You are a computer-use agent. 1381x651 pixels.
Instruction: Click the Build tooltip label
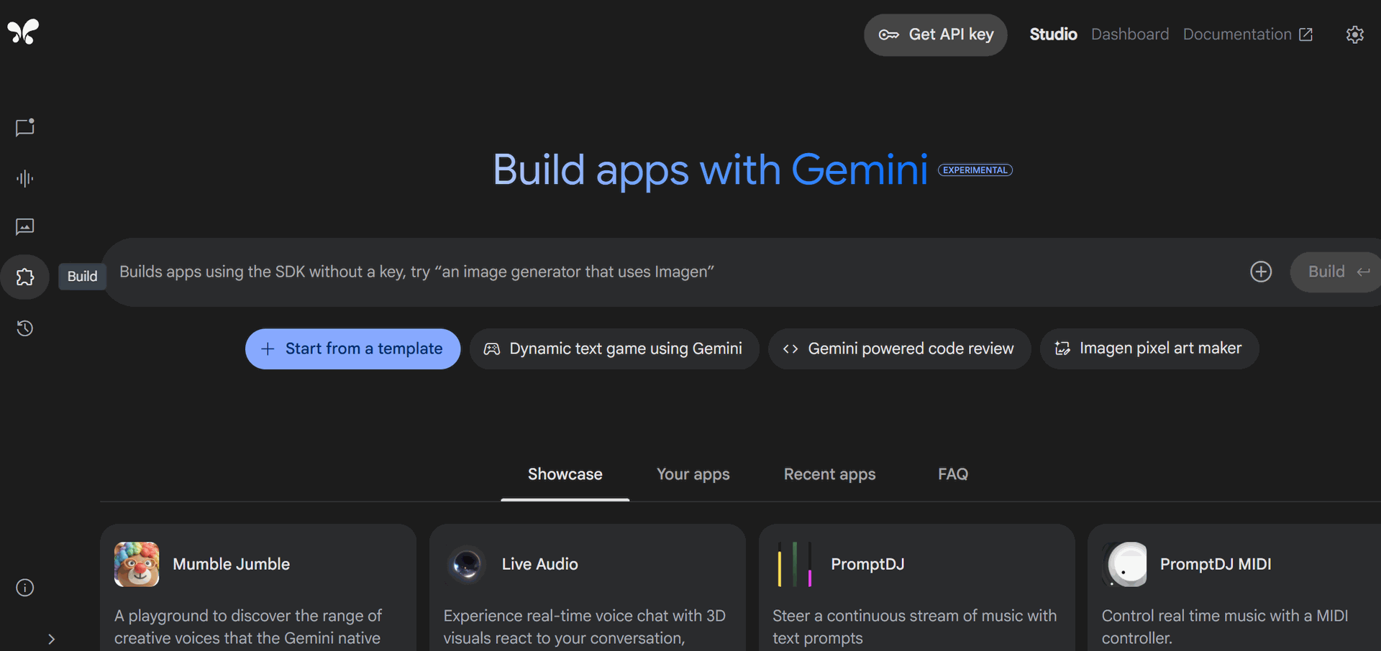pos(82,277)
